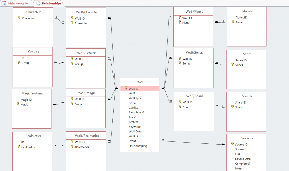Click the Main Navigation form icon
The image size is (289, 171).
click(x=4, y=3)
